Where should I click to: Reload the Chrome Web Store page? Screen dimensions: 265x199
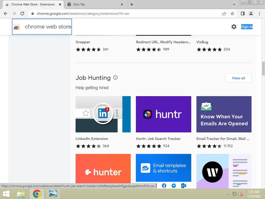(22, 13)
